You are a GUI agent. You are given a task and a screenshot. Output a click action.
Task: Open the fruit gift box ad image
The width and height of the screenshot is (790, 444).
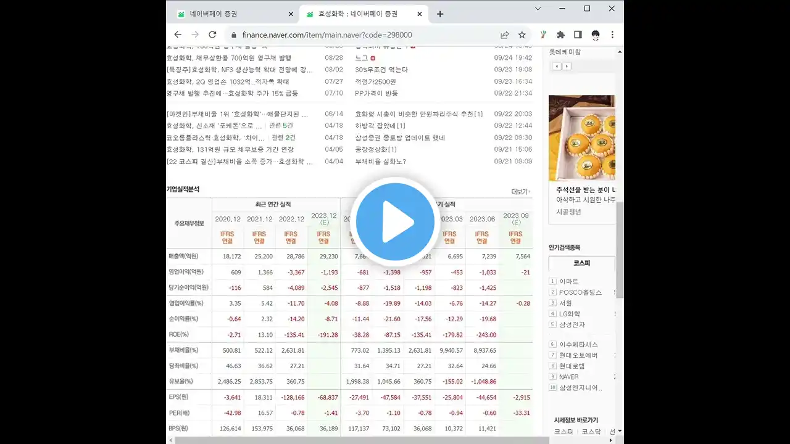click(582, 138)
